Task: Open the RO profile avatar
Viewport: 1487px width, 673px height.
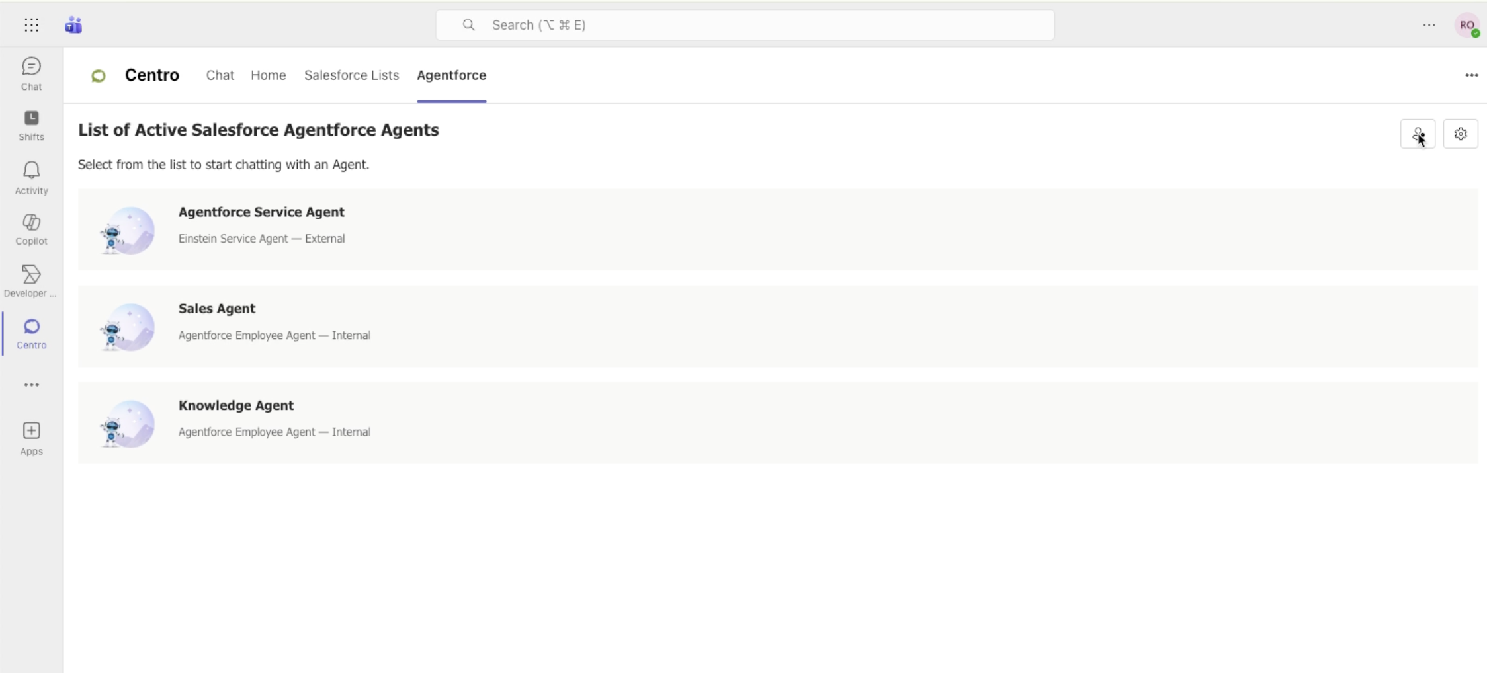Action: 1467,25
